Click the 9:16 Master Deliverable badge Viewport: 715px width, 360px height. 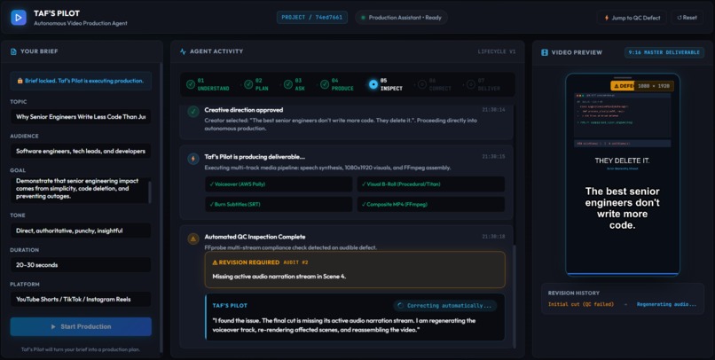664,52
